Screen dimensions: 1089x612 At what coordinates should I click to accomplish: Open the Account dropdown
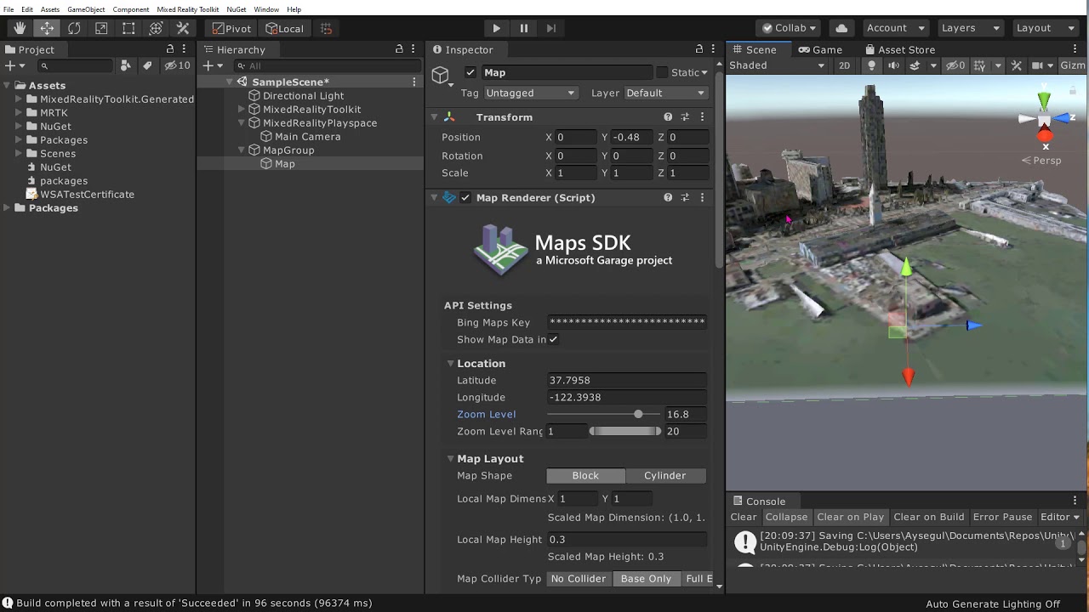point(896,28)
